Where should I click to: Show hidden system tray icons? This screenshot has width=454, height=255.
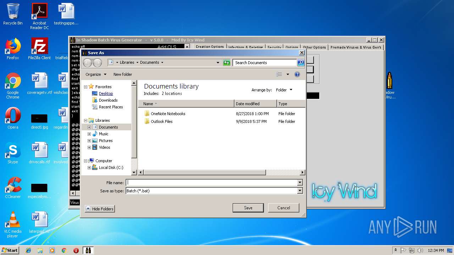(395, 250)
